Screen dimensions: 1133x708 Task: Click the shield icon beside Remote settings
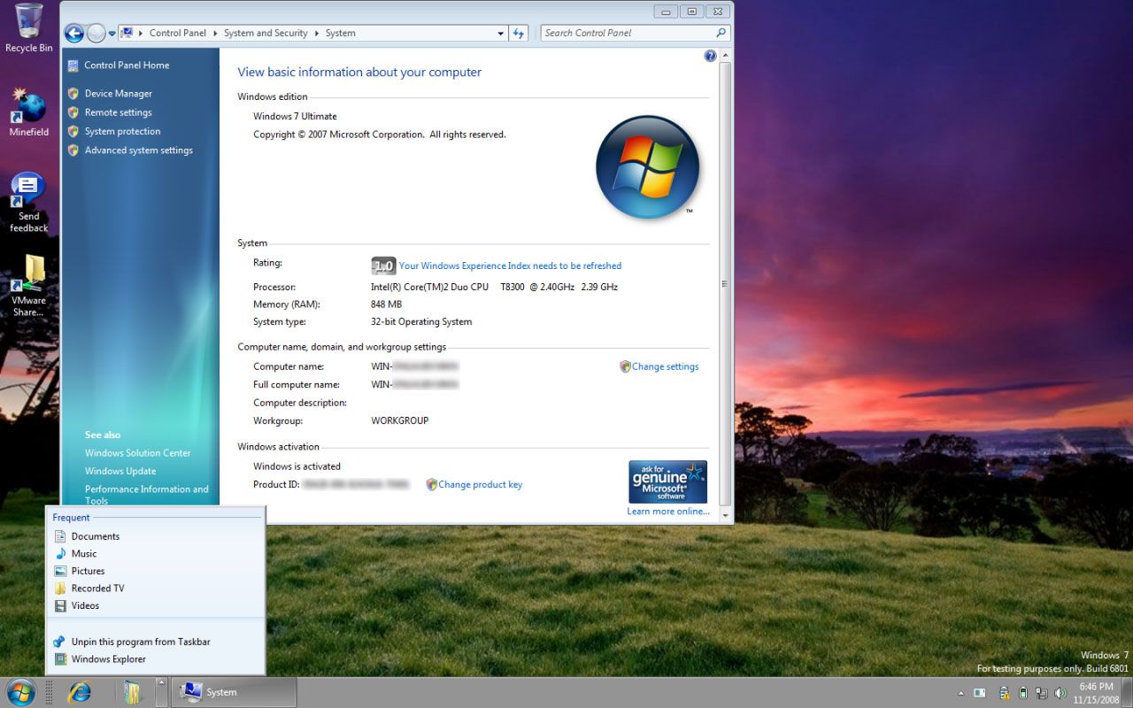tap(73, 112)
